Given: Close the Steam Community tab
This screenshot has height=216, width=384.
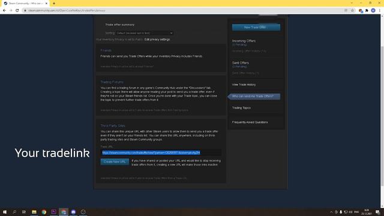Looking at the screenshot, I should [46, 4].
